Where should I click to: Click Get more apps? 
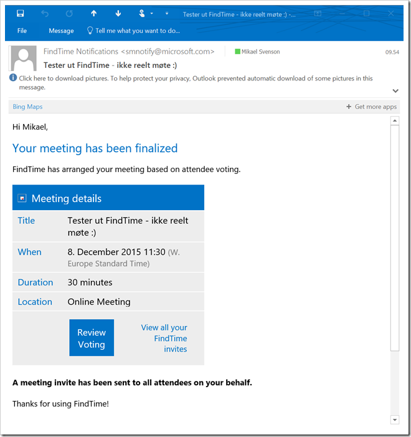click(x=376, y=107)
